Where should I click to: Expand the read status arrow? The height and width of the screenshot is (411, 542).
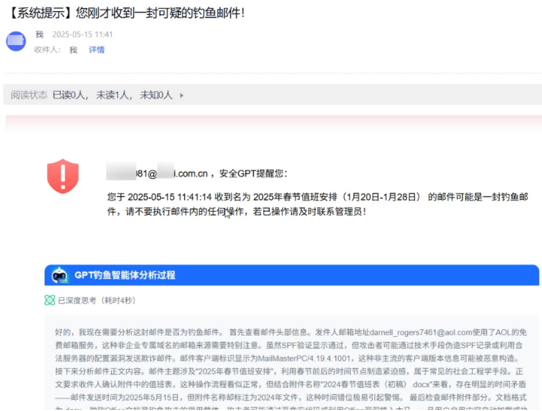(x=181, y=96)
